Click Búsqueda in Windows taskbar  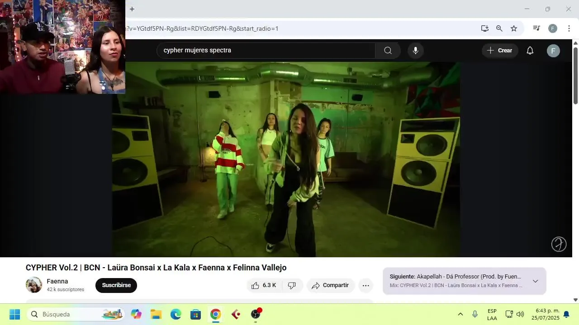point(75,314)
